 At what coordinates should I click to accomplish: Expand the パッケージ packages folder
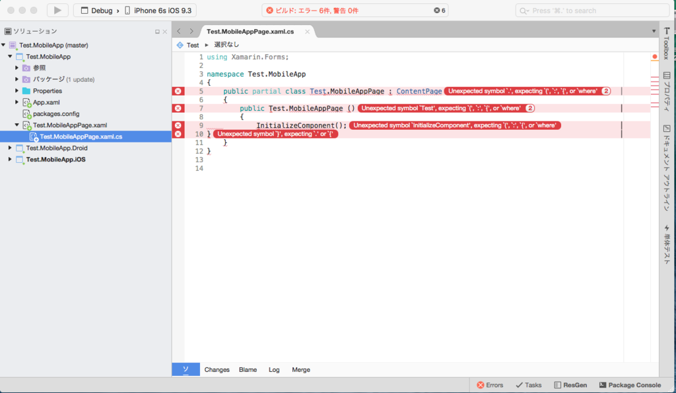pos(17,79)
